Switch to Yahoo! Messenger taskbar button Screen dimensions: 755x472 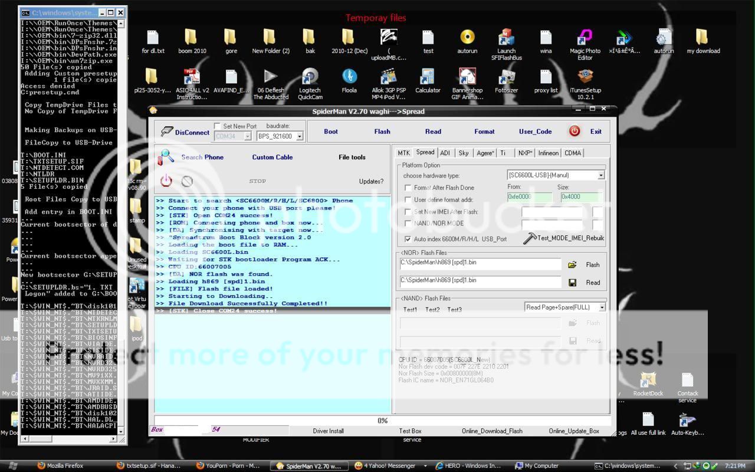click(389, 466)
